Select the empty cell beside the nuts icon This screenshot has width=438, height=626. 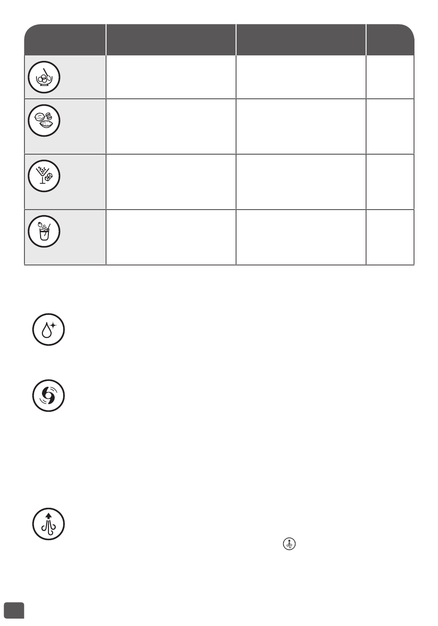coord(171,126)
